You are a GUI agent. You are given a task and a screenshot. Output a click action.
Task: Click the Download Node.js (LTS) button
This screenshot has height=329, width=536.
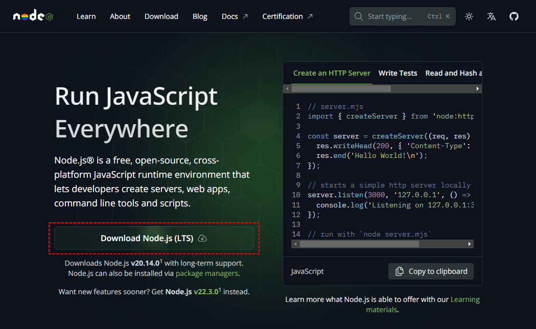coord(154,238)
